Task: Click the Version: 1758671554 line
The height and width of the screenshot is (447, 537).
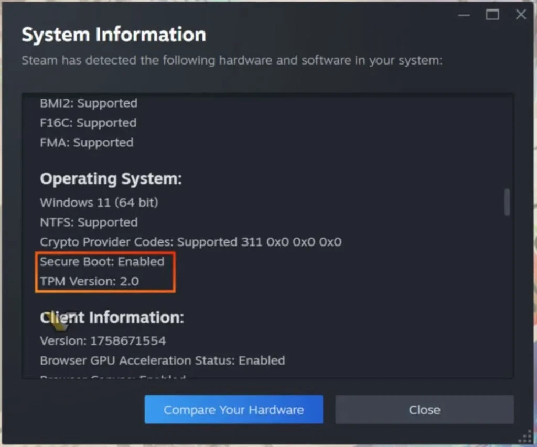Action: point(103,340)
